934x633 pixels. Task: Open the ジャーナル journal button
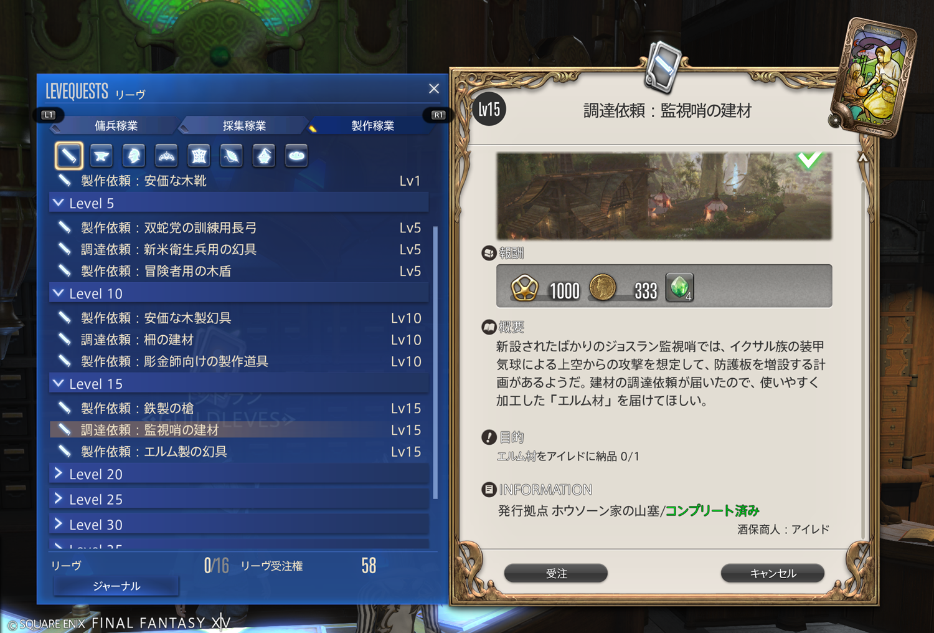pyautogui.click(x=116, y=586)
